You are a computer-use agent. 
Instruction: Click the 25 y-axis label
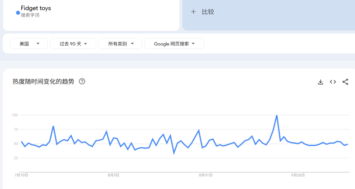(x=16, y=158)
